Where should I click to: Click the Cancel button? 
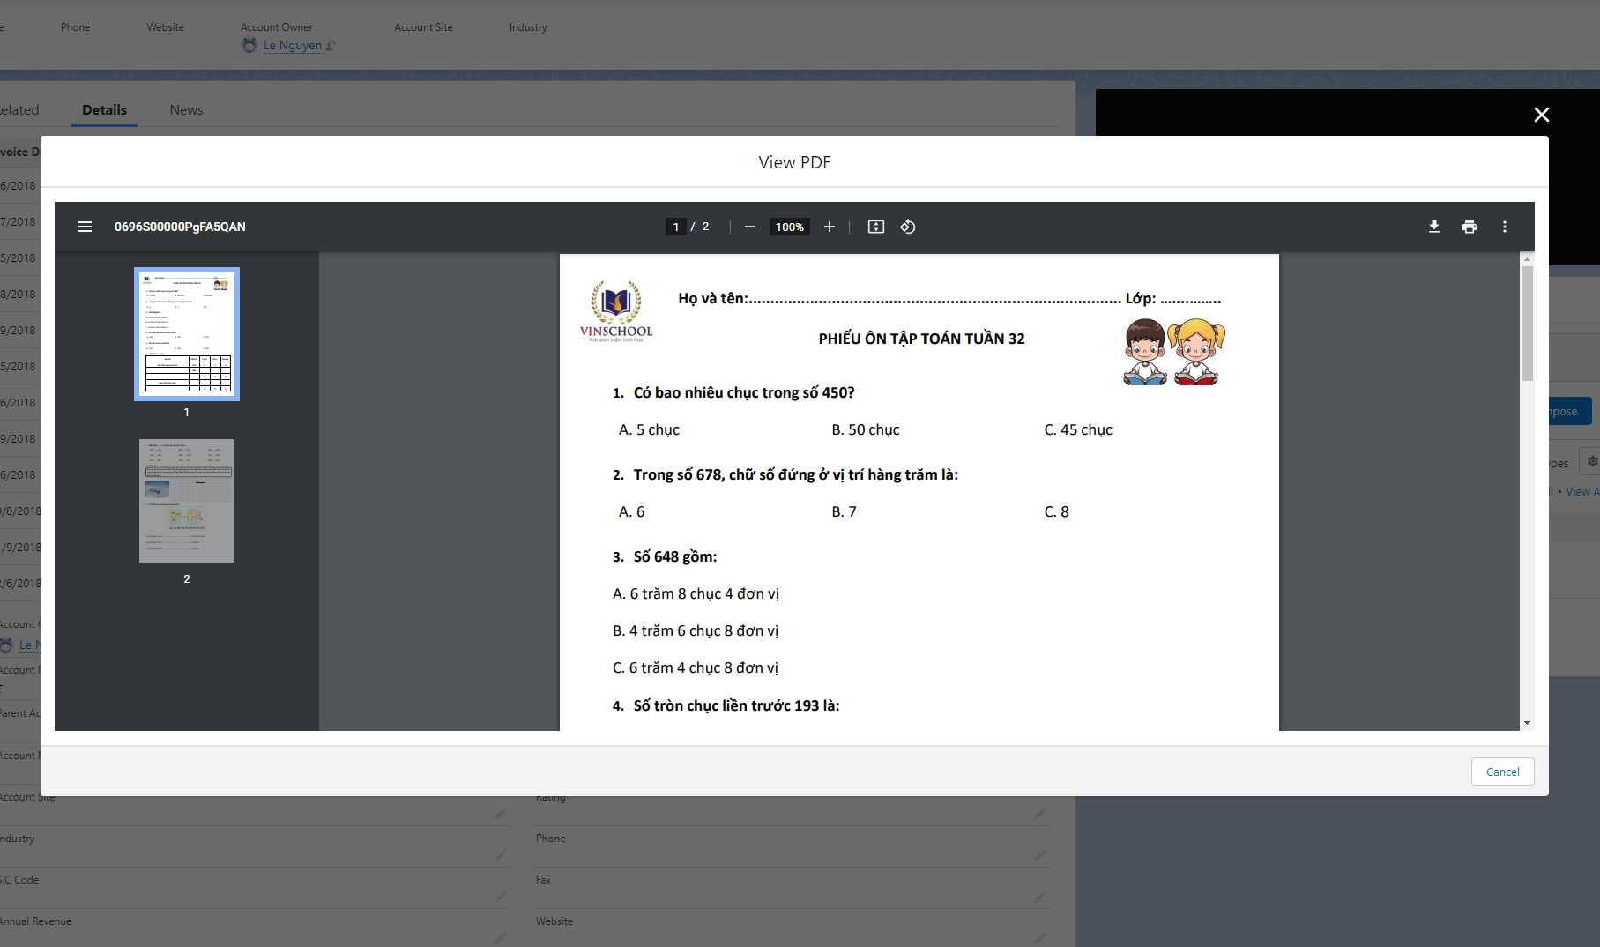click(x=1502, y=772)
